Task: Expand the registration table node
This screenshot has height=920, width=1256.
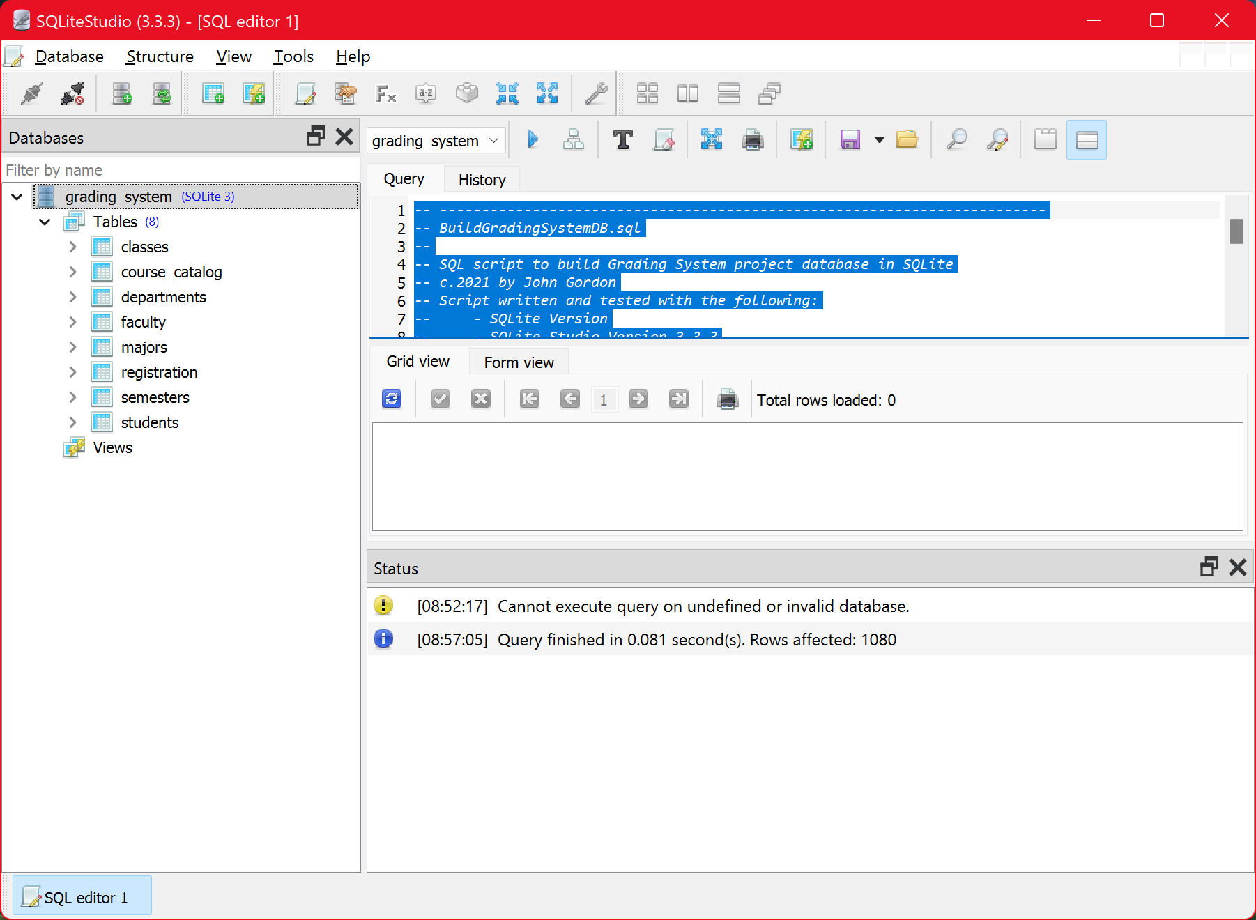Action: 72,373
